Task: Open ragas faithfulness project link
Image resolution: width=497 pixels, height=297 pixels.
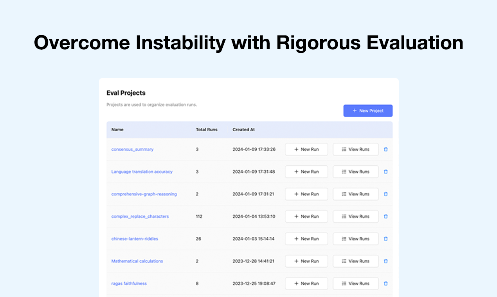Action: tap(129, 283)
